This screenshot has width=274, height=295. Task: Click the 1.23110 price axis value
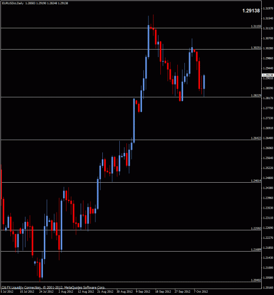pyautogui.click(x=268, y=218)
